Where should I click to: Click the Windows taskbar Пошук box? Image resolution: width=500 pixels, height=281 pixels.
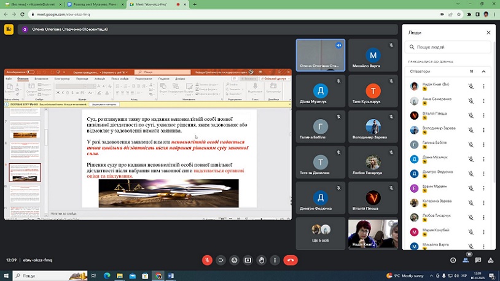(x=50, y=275)
